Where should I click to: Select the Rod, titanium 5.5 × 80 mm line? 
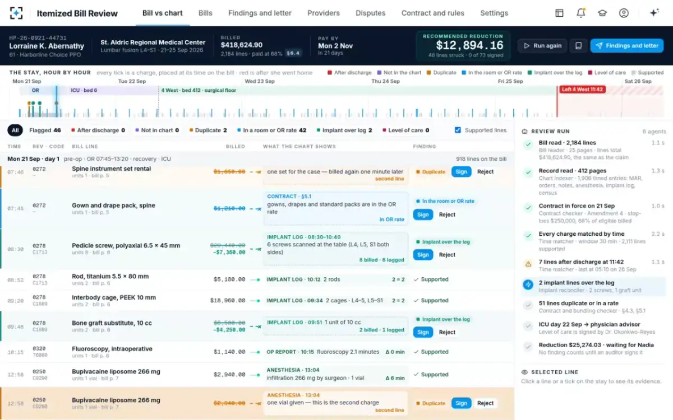pyautogui.click(x=257, y=279)
